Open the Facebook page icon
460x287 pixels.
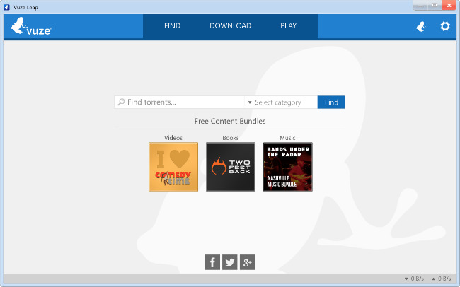pos(212,262)
